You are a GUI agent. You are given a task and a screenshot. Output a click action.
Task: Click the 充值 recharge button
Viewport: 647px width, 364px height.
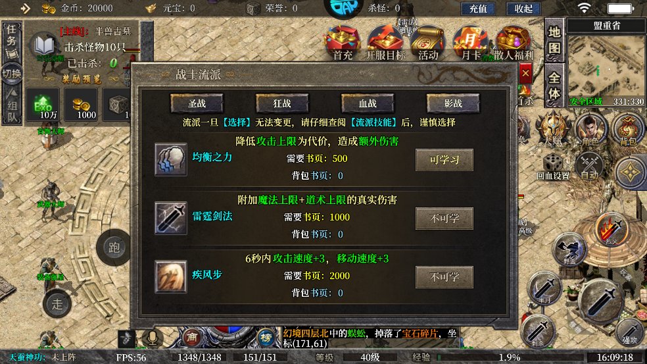pos(478,9)
